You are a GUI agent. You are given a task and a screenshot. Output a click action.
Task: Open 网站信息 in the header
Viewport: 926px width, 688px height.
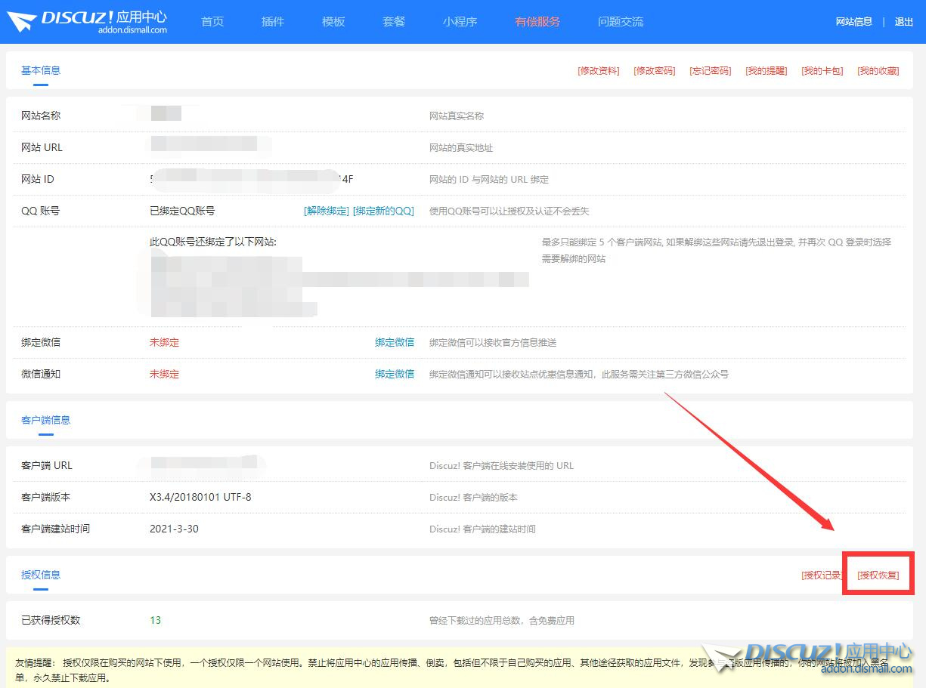854,22
